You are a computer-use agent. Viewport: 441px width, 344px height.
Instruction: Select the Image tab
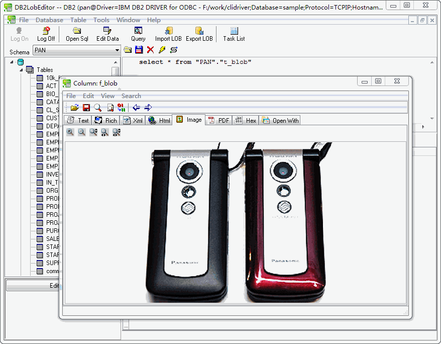pyautogui.click(x=189, y=120)
